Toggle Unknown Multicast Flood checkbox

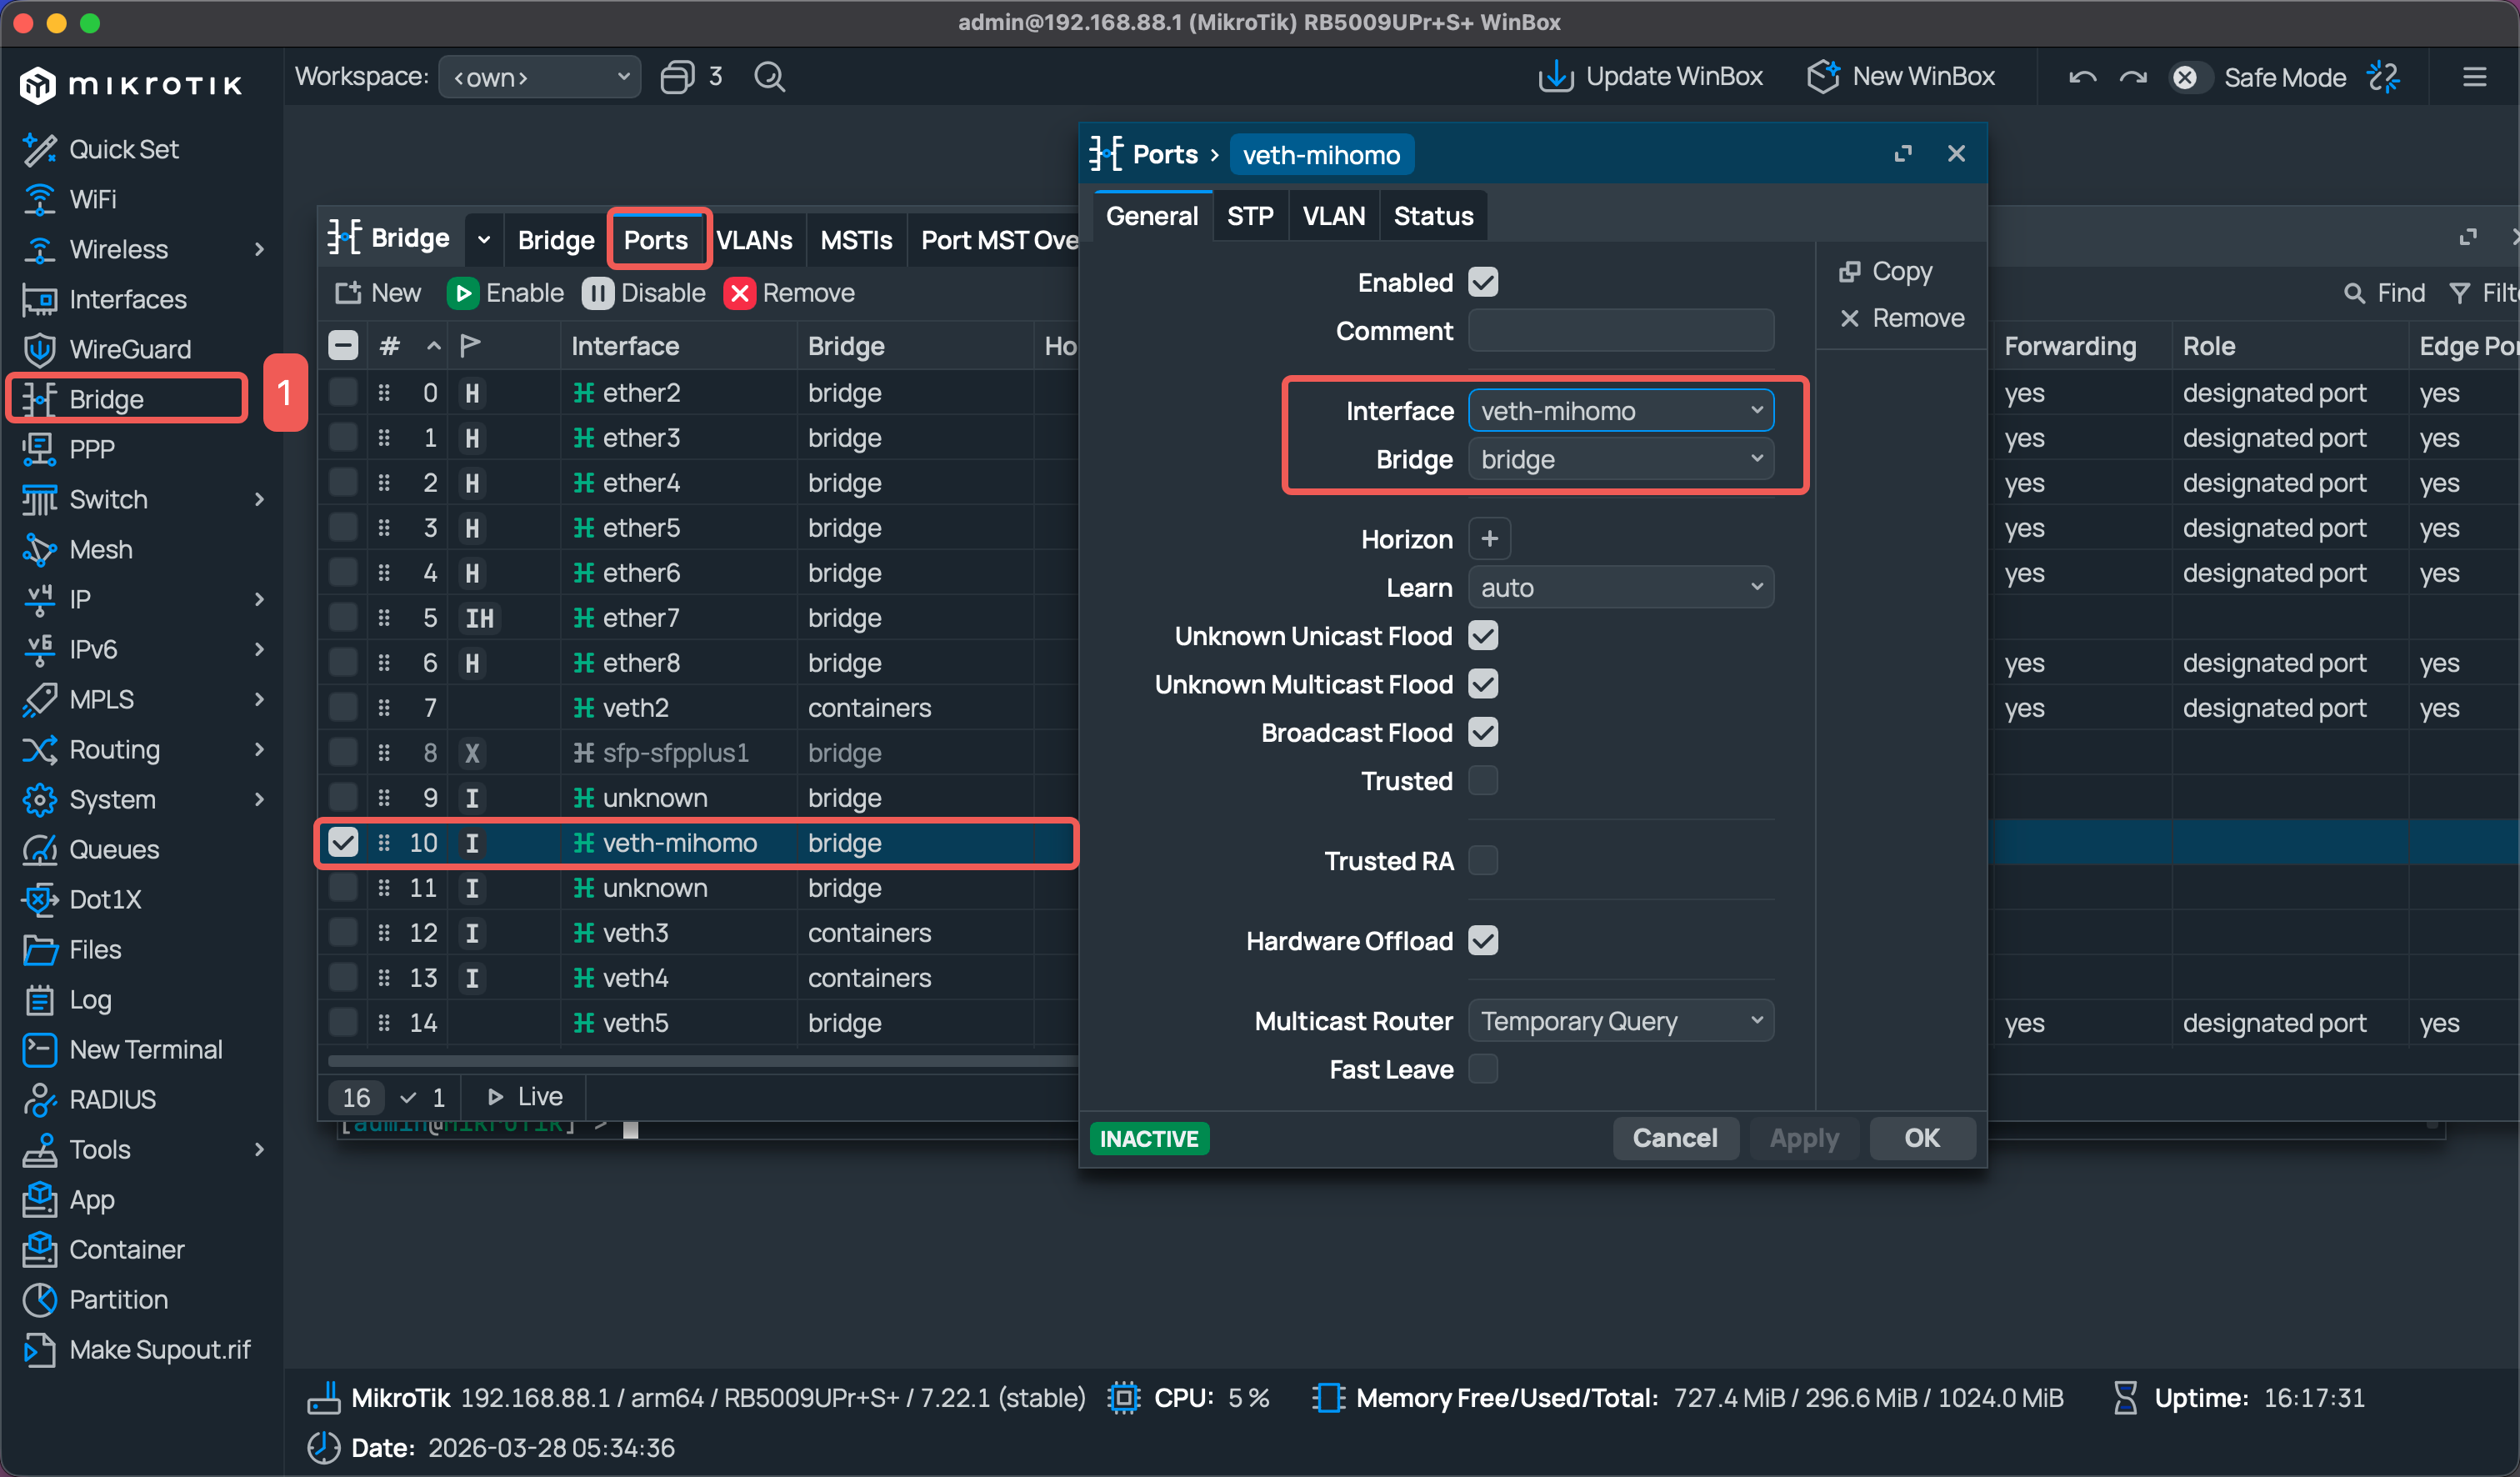tap(1483, 684)
